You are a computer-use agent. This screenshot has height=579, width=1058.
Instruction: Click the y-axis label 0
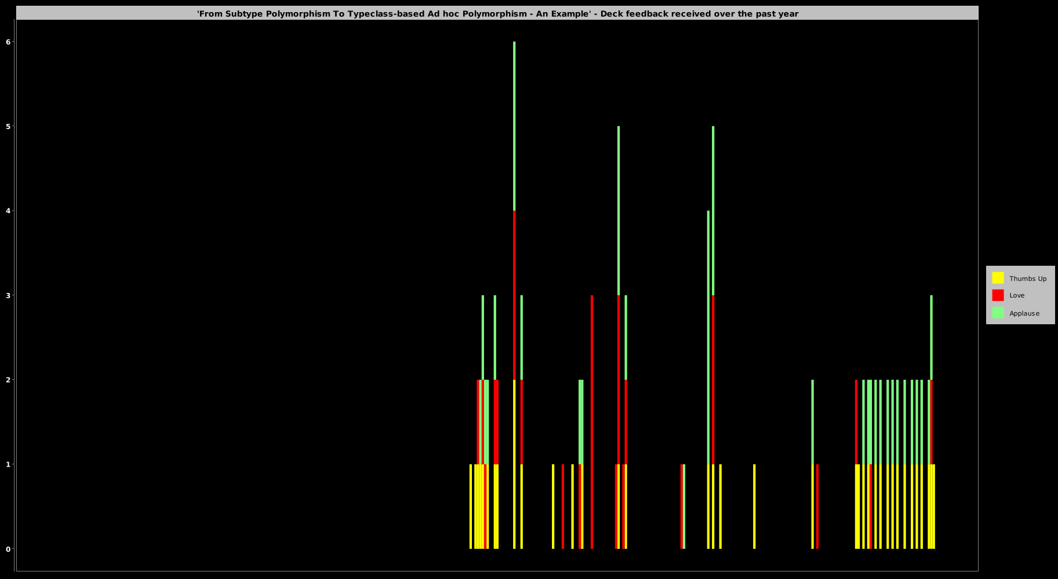point(9,549)
